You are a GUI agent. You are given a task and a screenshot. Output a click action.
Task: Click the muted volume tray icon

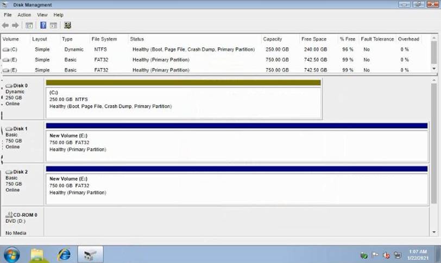pyautogui.click(x=386, y=255)
